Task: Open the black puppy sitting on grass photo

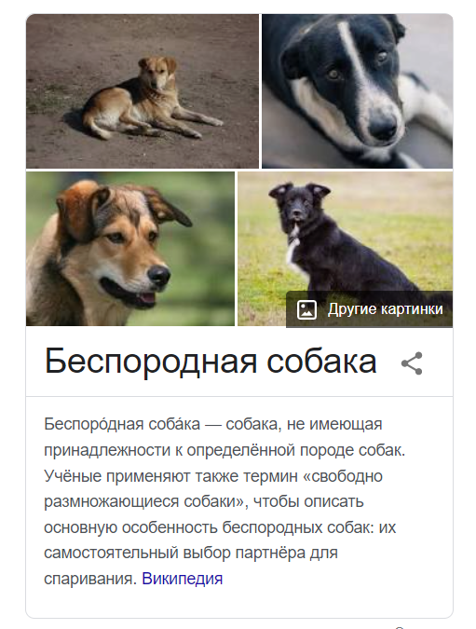Action: (x=346, y=231)
